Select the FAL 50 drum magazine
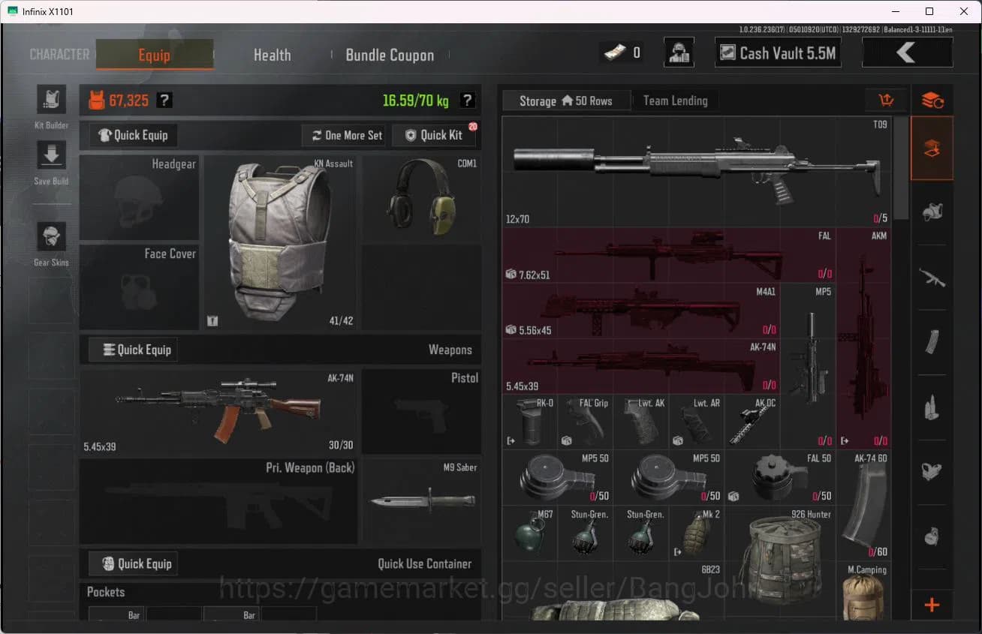 [781, 477]
